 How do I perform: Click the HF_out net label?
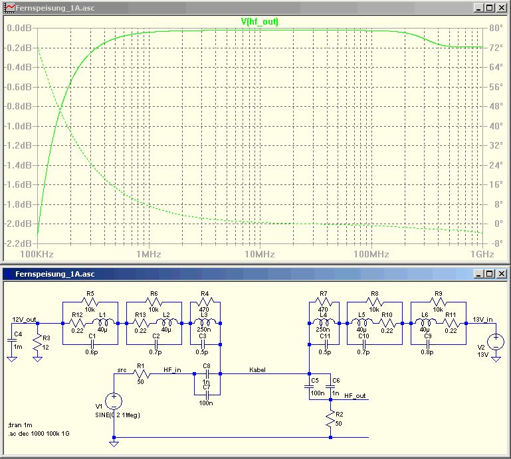354,396
